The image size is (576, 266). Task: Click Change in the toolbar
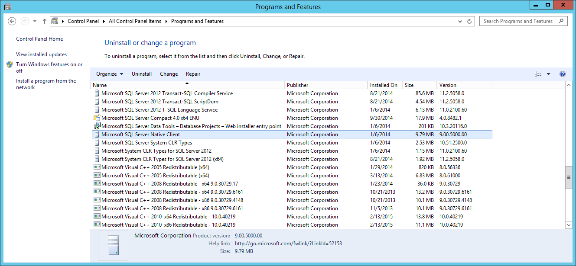point(169,74)
